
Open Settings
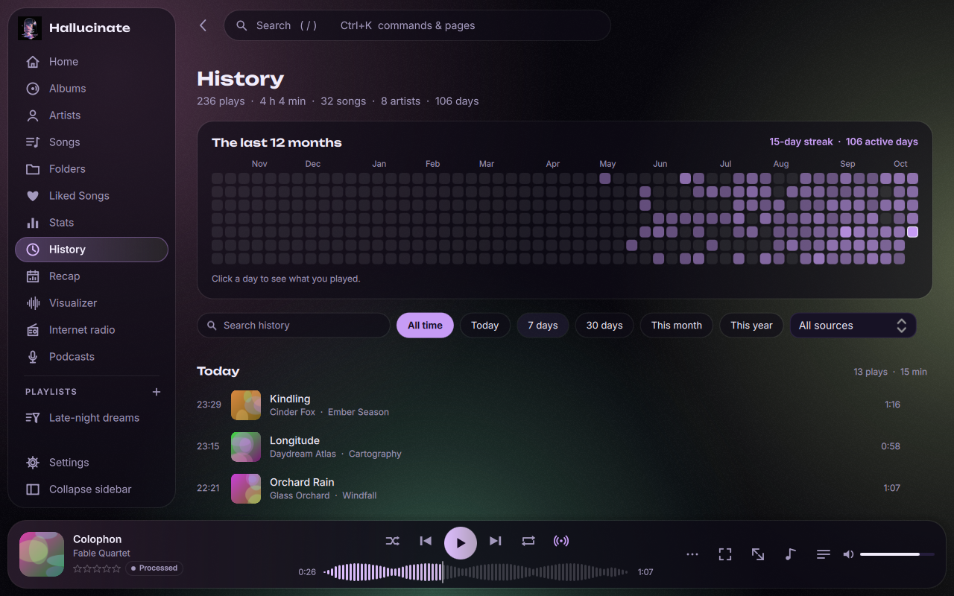pyautogui.click(x=92, y=463)
